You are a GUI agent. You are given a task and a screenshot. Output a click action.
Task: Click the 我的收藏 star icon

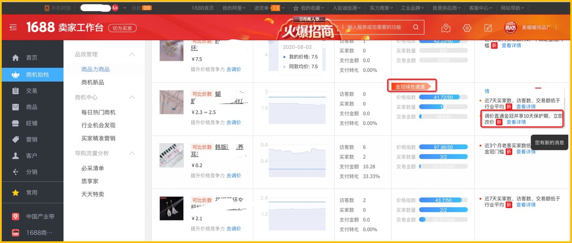coord(296,8)
